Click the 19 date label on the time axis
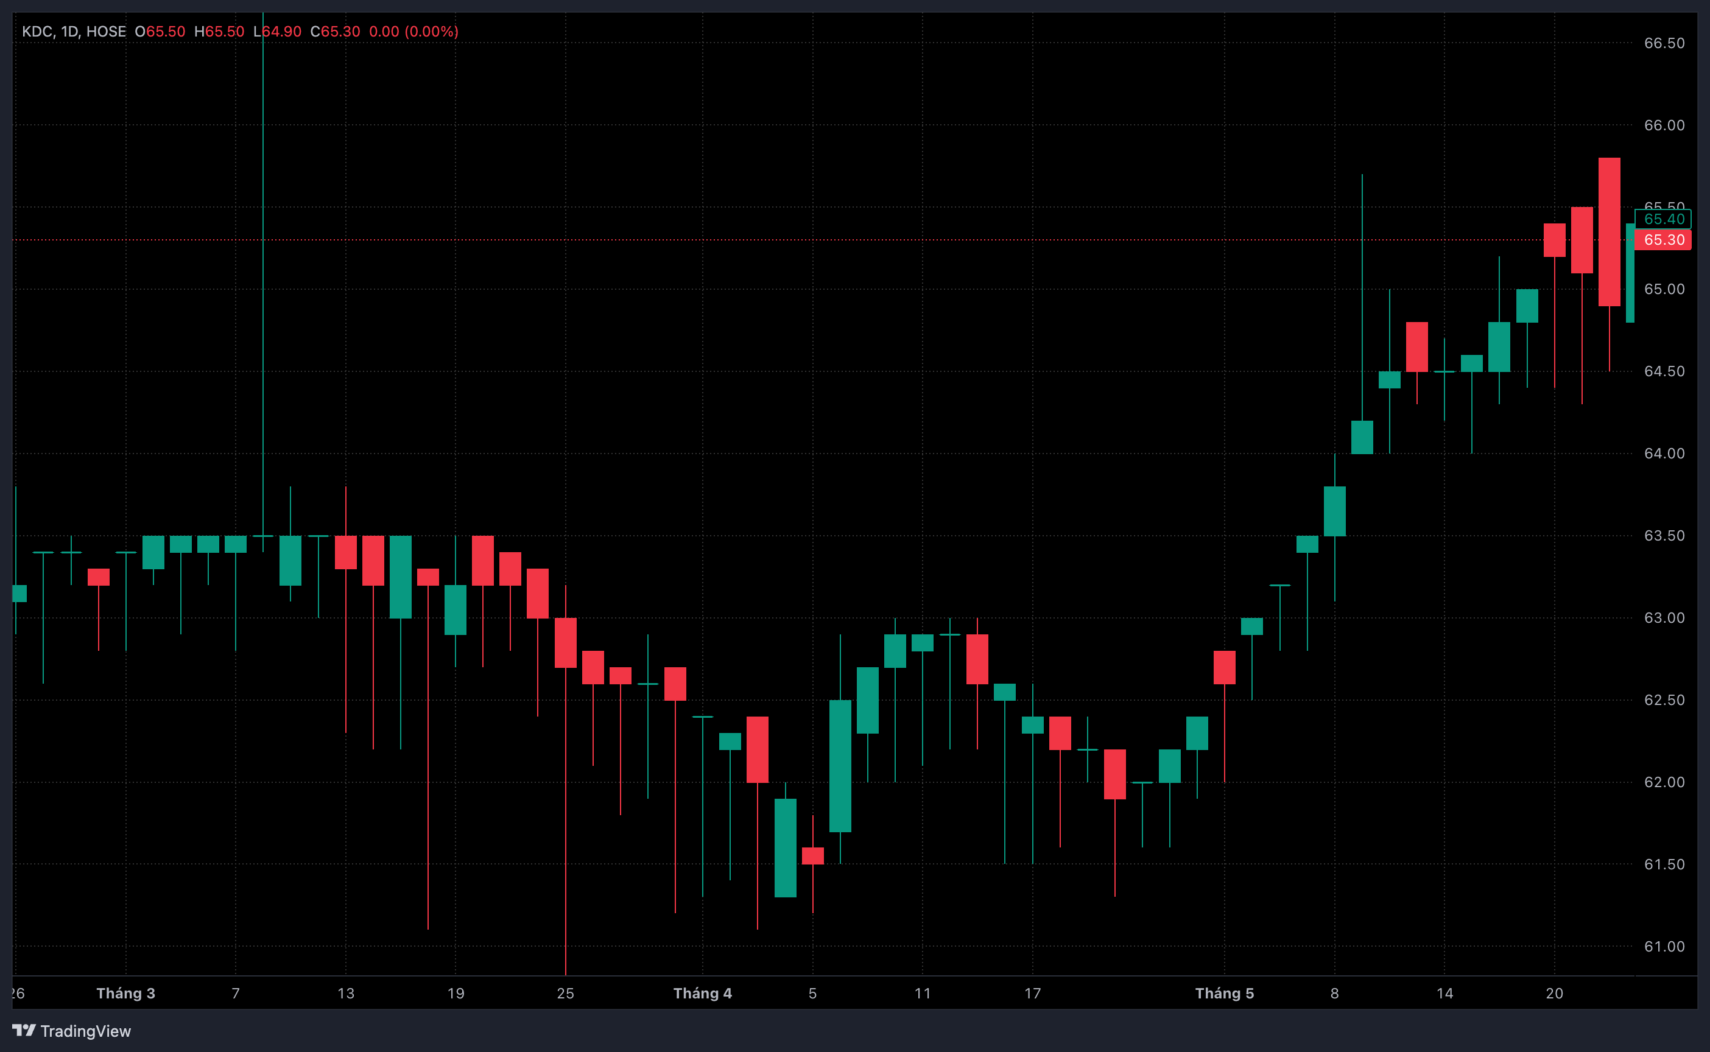The height and width of the screenshot is (1052, 1710). click(x=456, y=993)
